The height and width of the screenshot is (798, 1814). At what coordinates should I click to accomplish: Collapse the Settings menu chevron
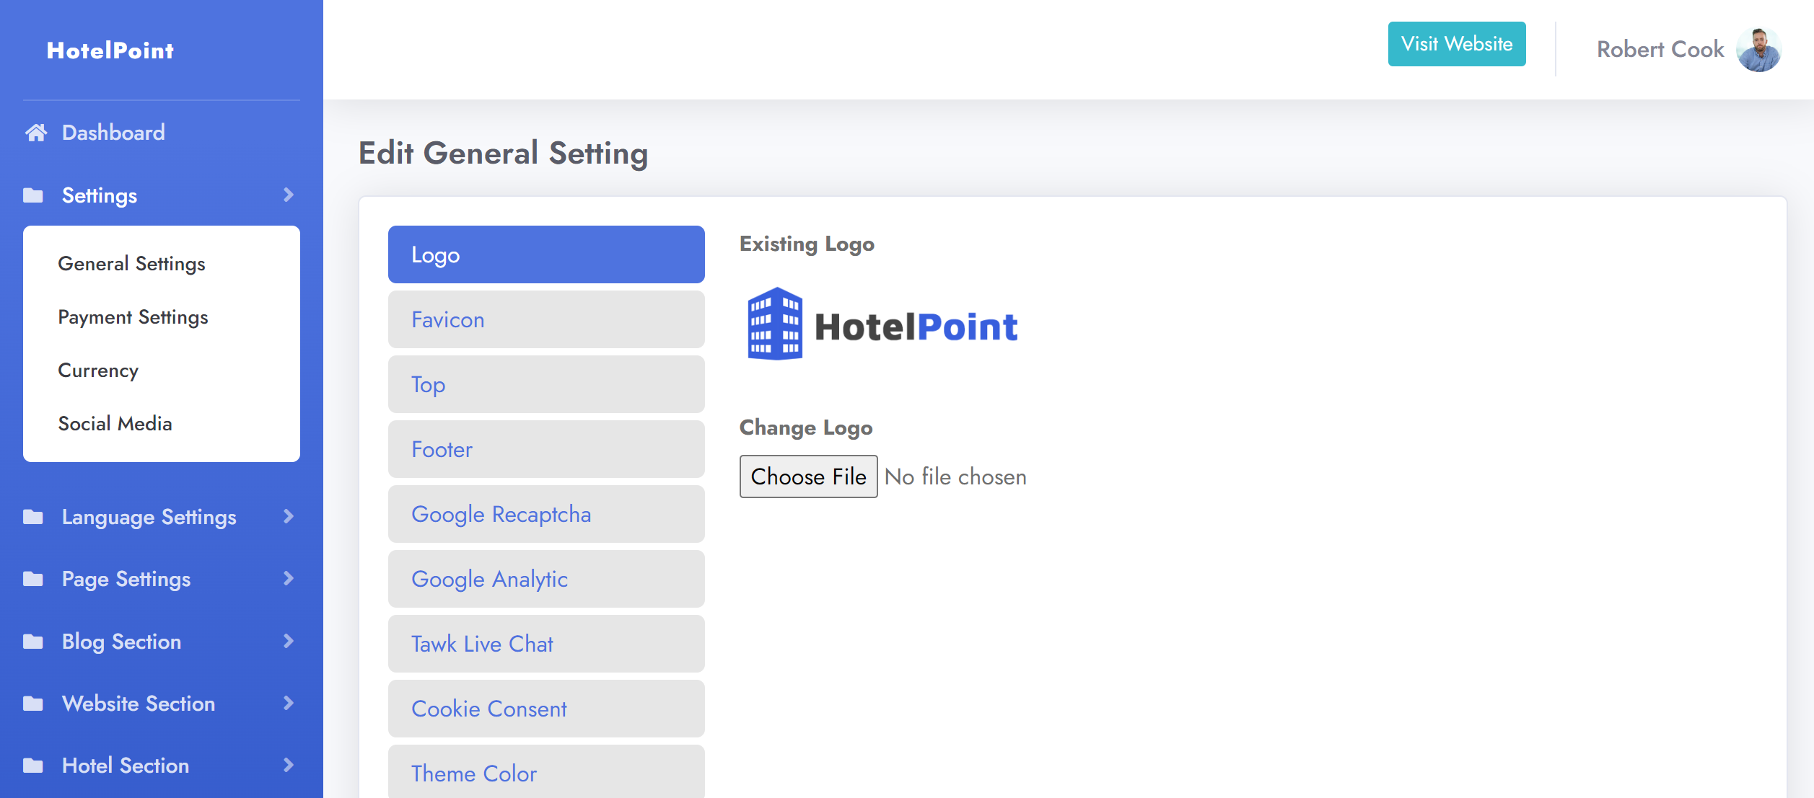pos(289,195)
